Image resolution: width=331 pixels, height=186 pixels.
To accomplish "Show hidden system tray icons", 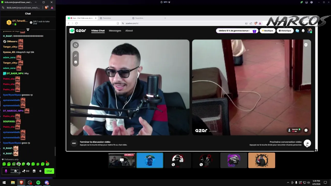I will (288, 183).
